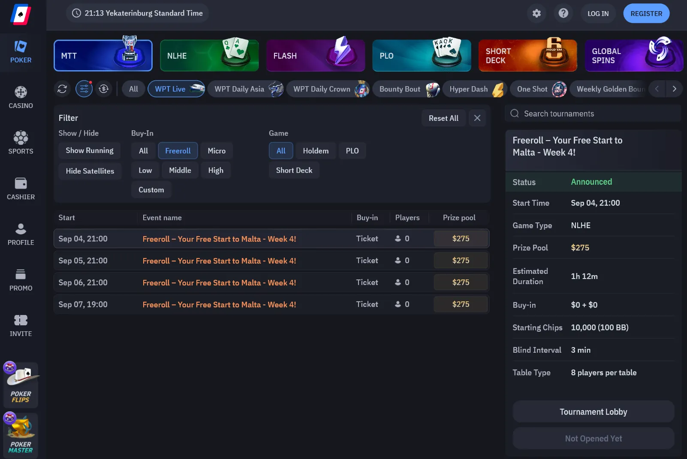Select the Sep 06, 21:00 freeroll row

[271, 282]
